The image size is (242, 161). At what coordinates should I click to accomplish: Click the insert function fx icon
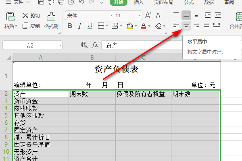click(95, 45)
